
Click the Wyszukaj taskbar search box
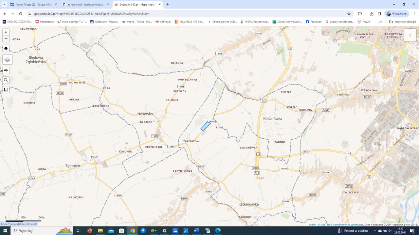coord(42,231)
